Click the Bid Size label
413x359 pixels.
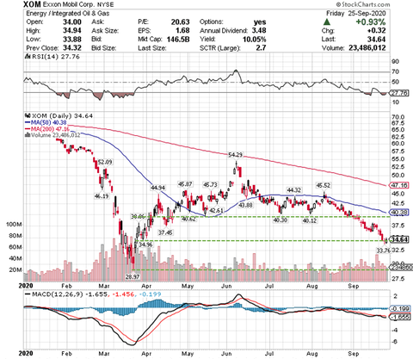104,48
